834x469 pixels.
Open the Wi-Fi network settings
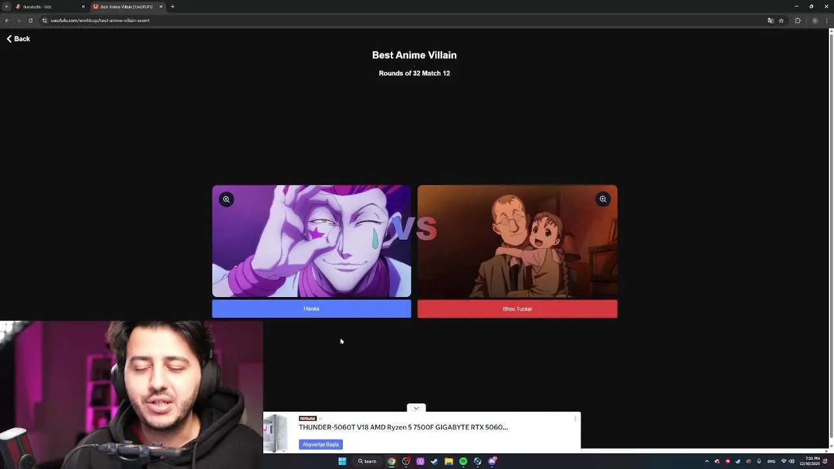click(784, 461)
